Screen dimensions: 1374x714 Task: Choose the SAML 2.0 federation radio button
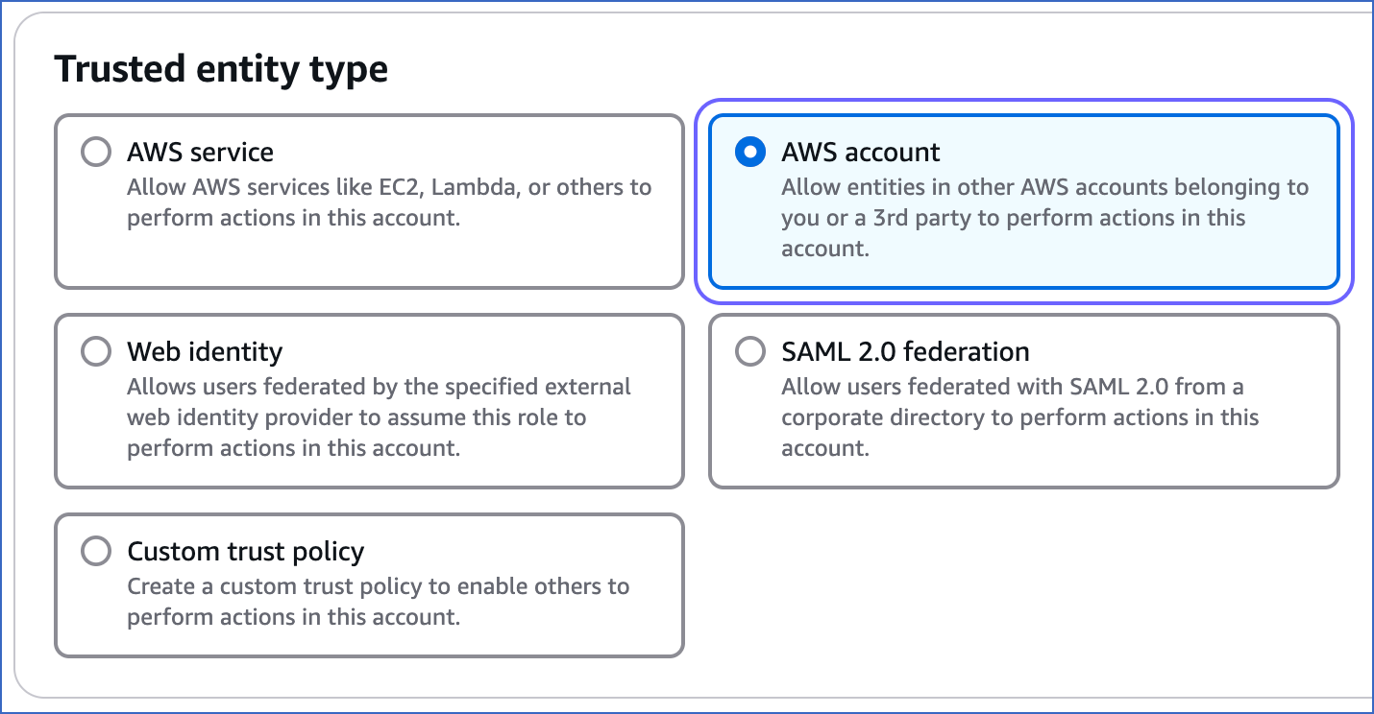point(749,352)
